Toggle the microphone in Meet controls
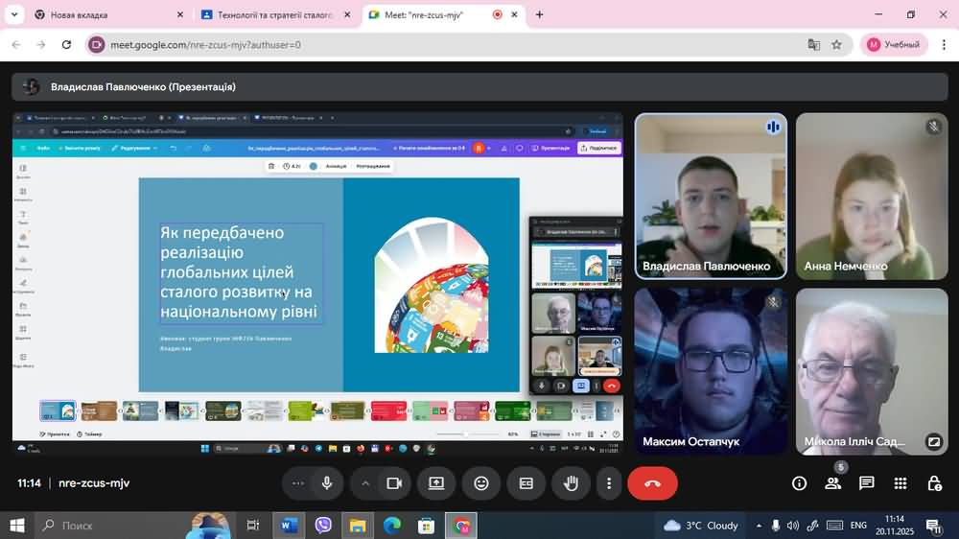 [327, 483]
